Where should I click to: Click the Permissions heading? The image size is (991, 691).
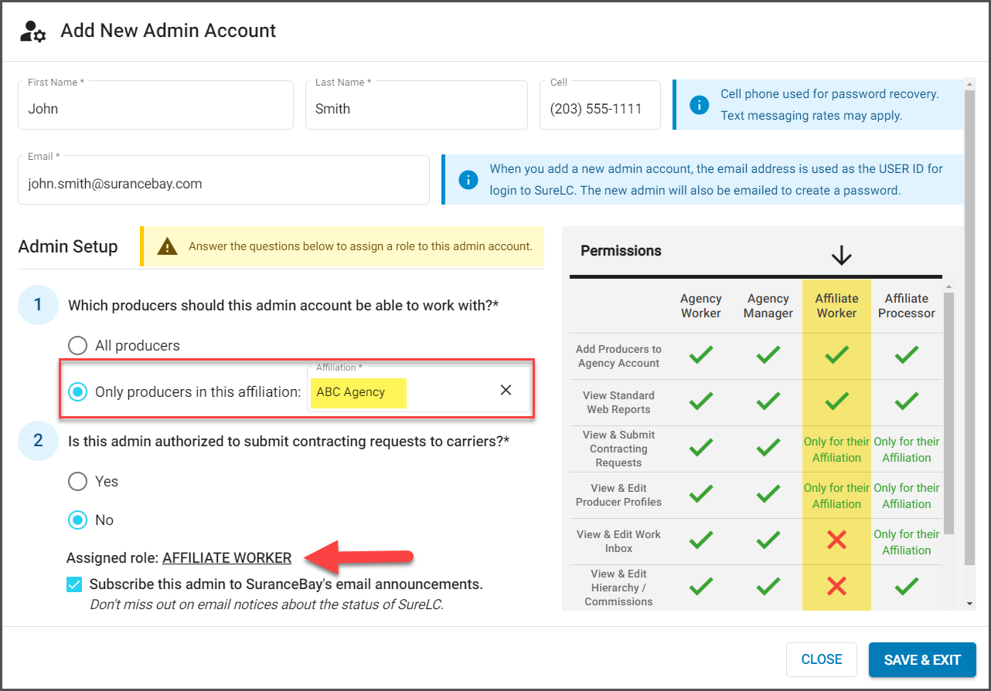click(x=621, y=250)
